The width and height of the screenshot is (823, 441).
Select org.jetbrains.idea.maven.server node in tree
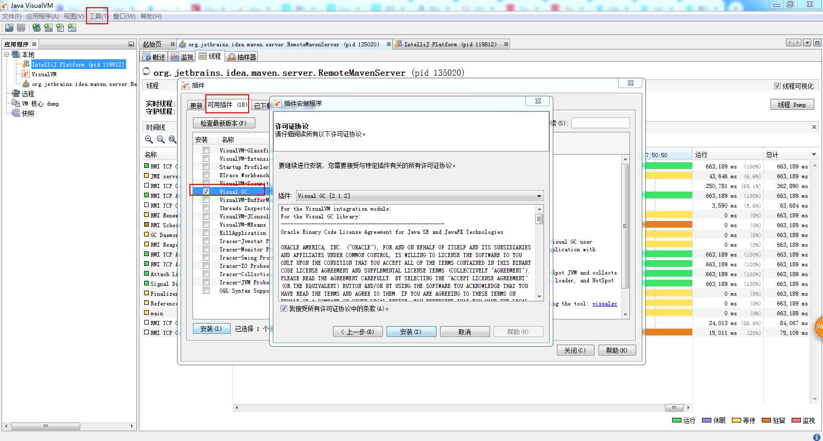[x=84, y=84]
